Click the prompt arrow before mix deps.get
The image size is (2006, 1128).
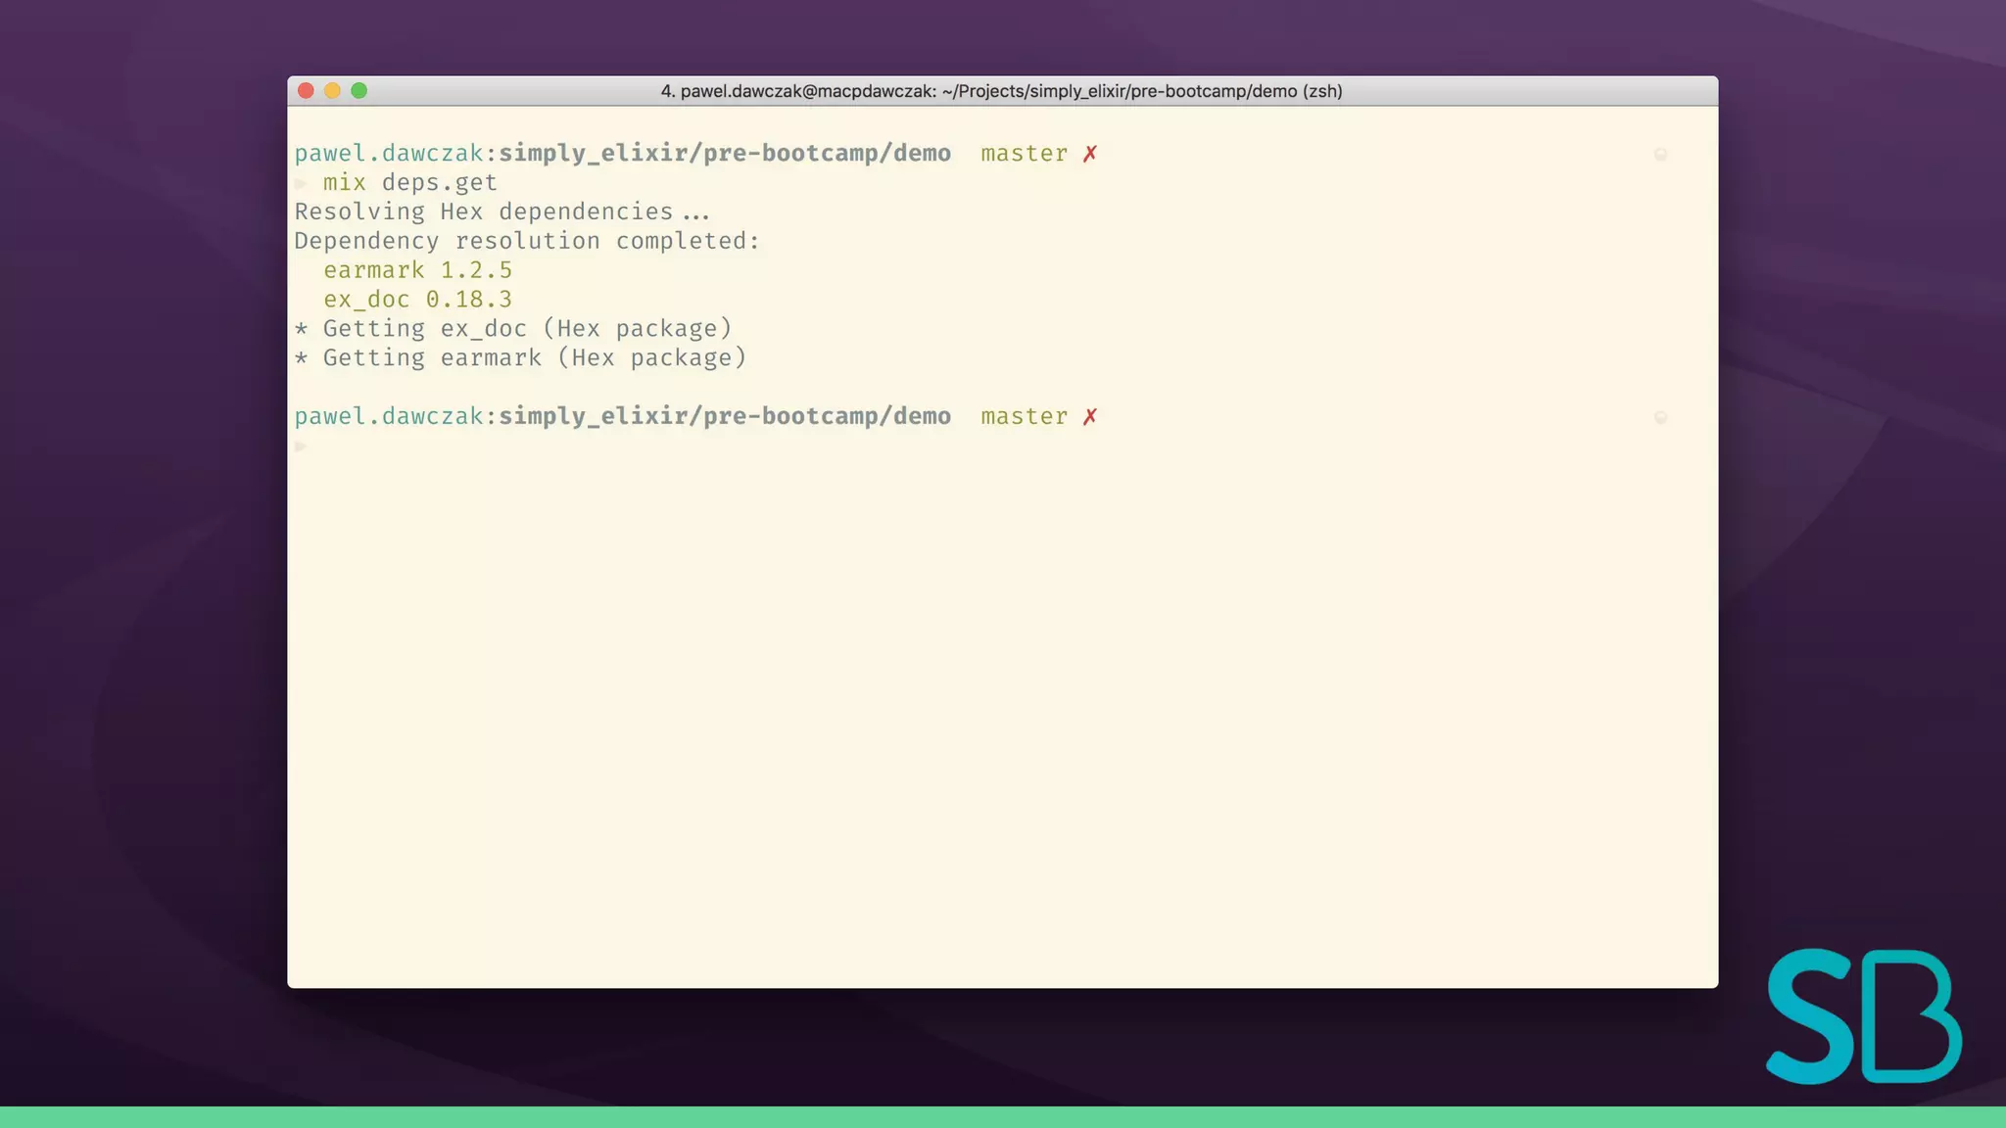coord(302,183)
